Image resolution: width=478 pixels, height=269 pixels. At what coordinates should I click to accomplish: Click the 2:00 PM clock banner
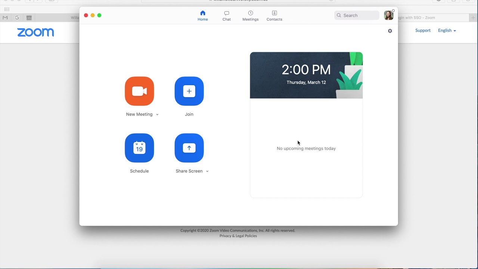click(306, 75)
